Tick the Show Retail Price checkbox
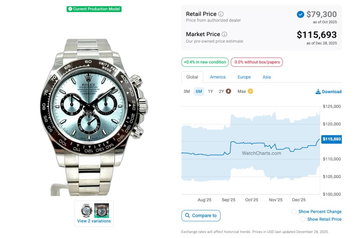The width and height of the screenshot is (360, 238). (x=303, y=219)
